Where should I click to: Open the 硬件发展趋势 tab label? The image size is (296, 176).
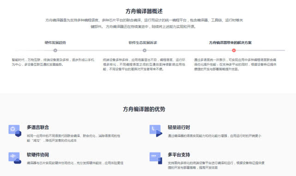click(x=55, y=42)
